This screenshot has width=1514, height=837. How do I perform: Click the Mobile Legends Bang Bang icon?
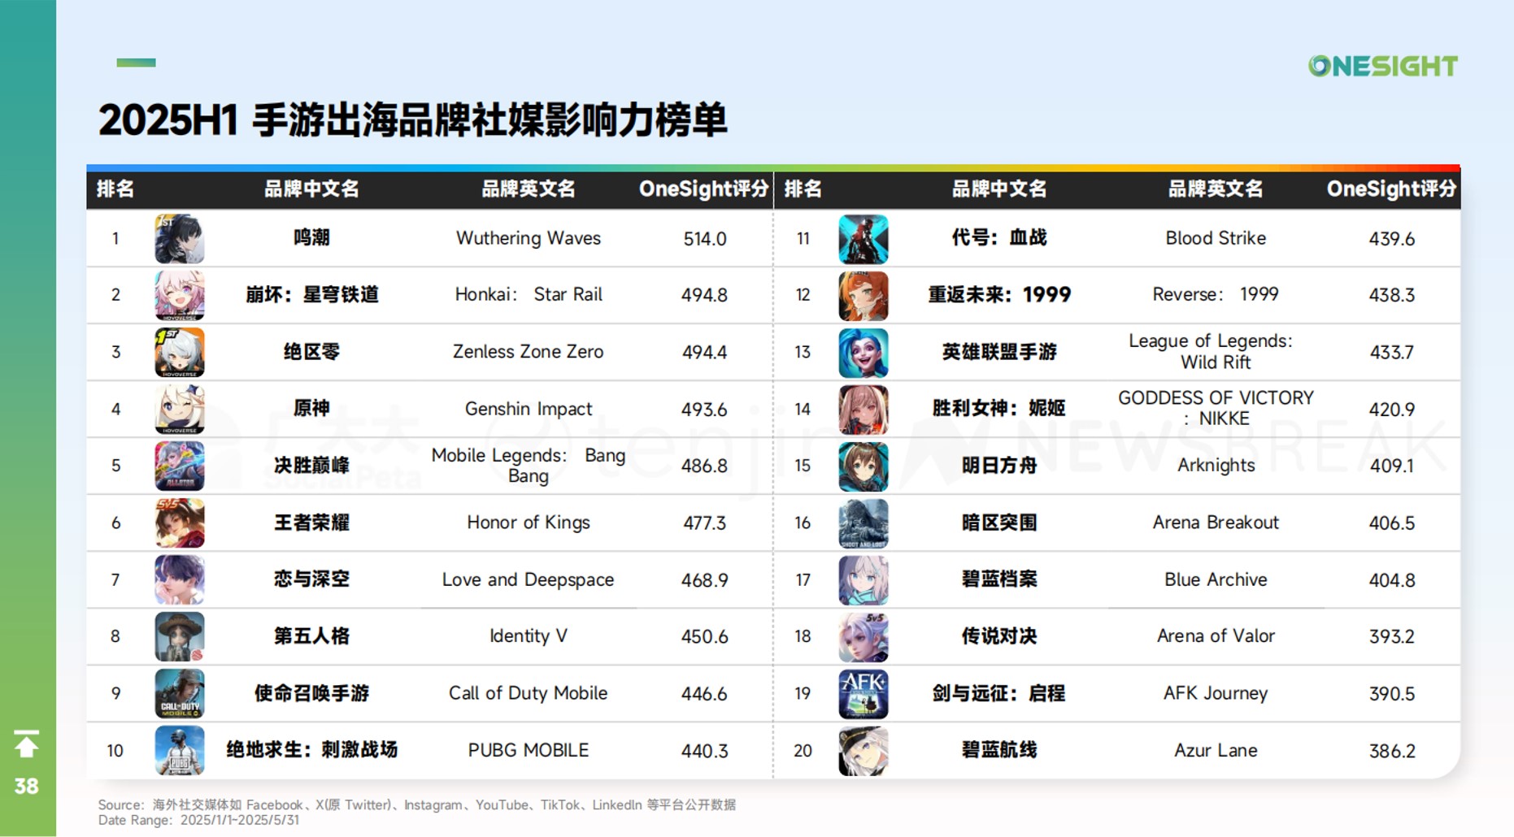click(x=179, y=466)
